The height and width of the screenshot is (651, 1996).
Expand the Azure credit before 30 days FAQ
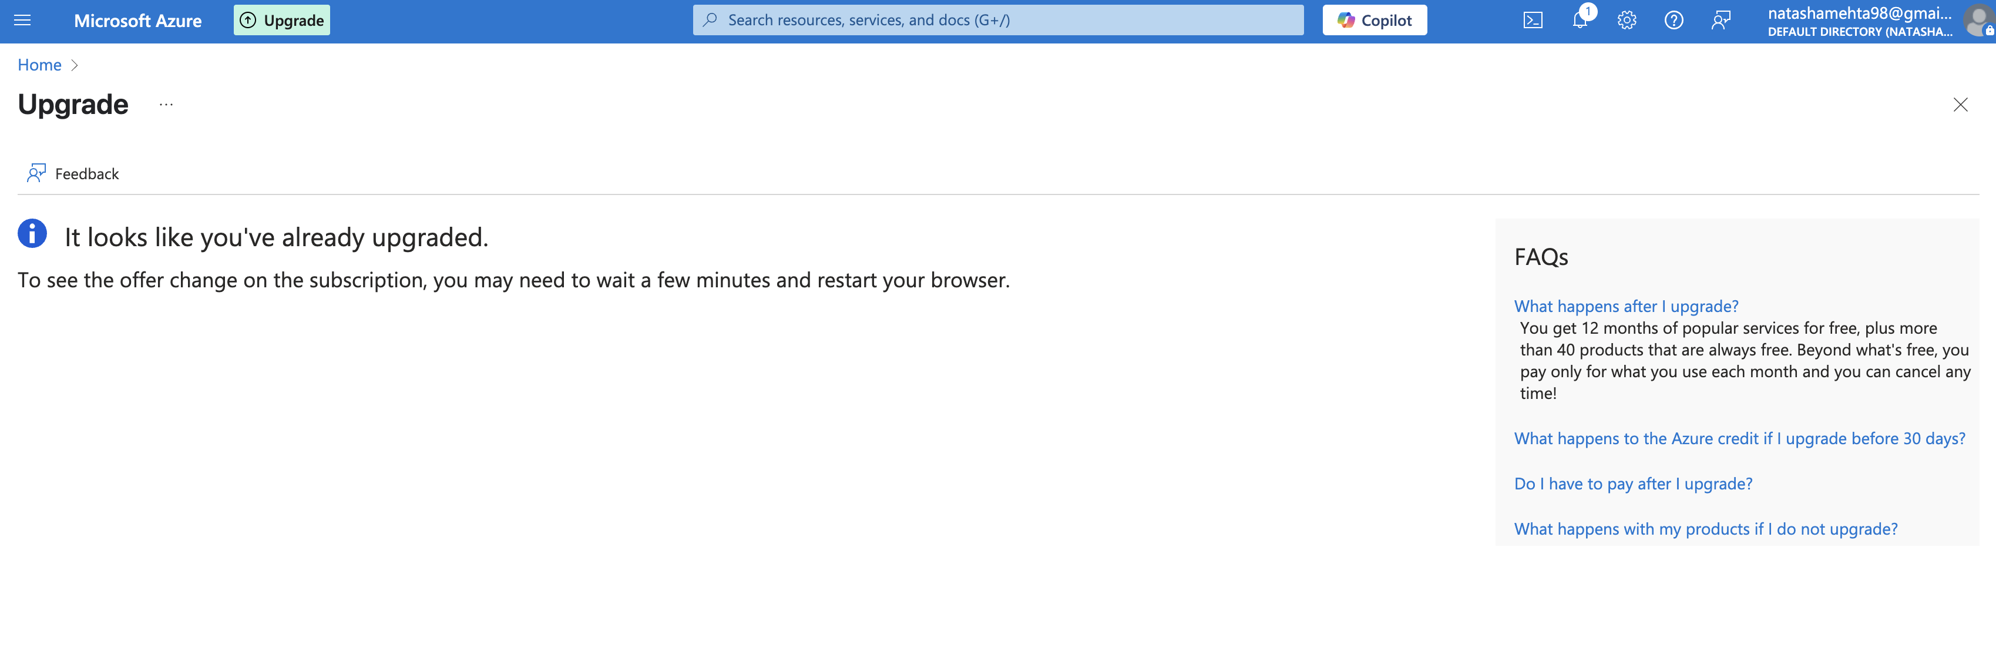pos(1739,439)
